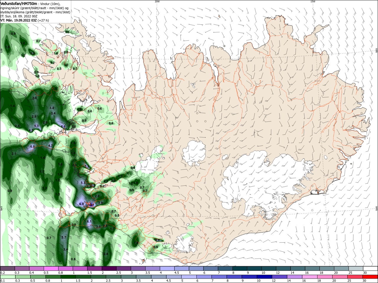This screenshot has height=283, width=378.
Task: Select white snow legend swatch at 30
Action: [x=370, y=269]
